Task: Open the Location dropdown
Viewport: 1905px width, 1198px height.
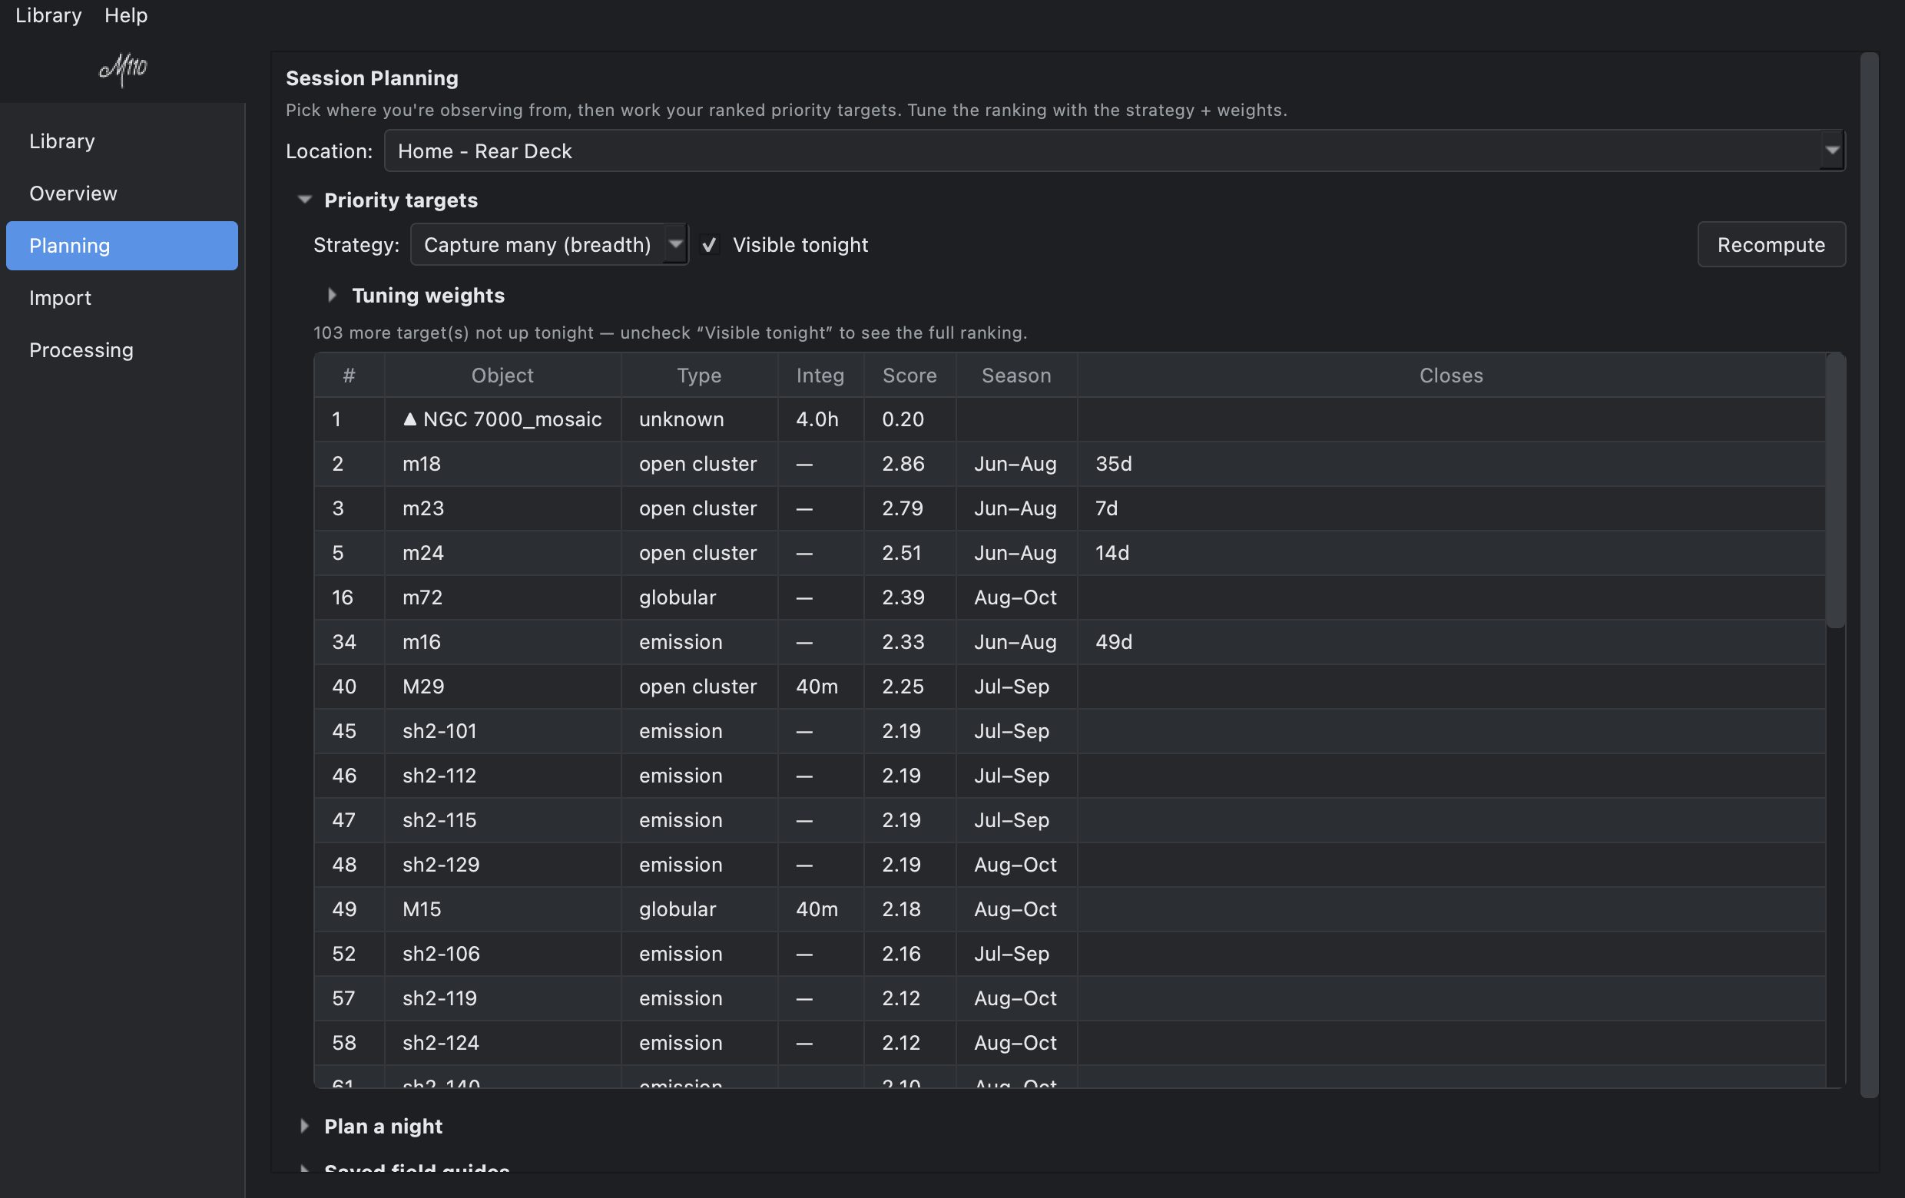Action: pos(1115,151)
